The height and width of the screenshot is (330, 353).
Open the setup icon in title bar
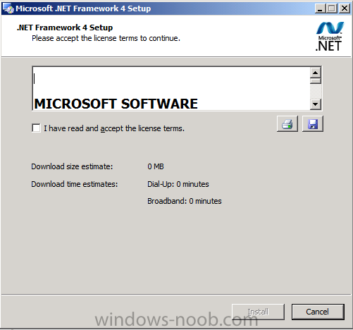pos(8,8)
